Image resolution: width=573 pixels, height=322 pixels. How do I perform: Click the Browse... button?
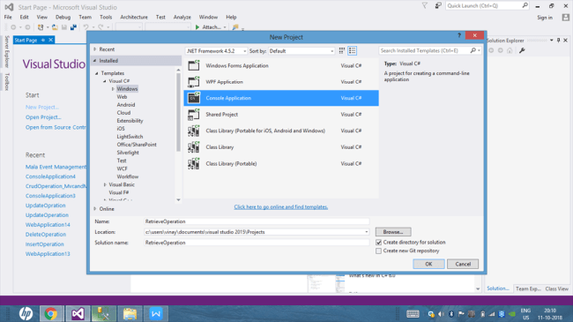(393, 232)
